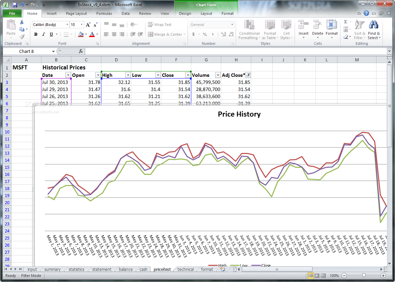Click the Copy icon
395x282 pixels.
(22, 29)
